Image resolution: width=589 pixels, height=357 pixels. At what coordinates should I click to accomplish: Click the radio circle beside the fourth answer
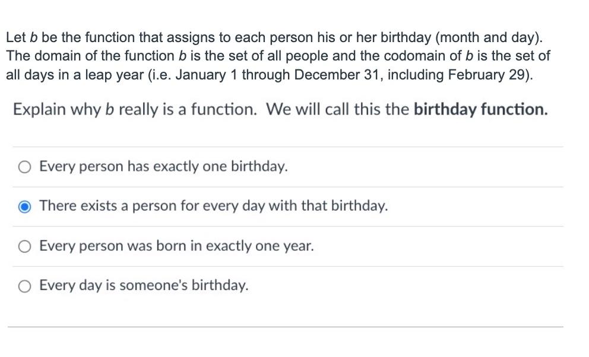coord(24,285)
